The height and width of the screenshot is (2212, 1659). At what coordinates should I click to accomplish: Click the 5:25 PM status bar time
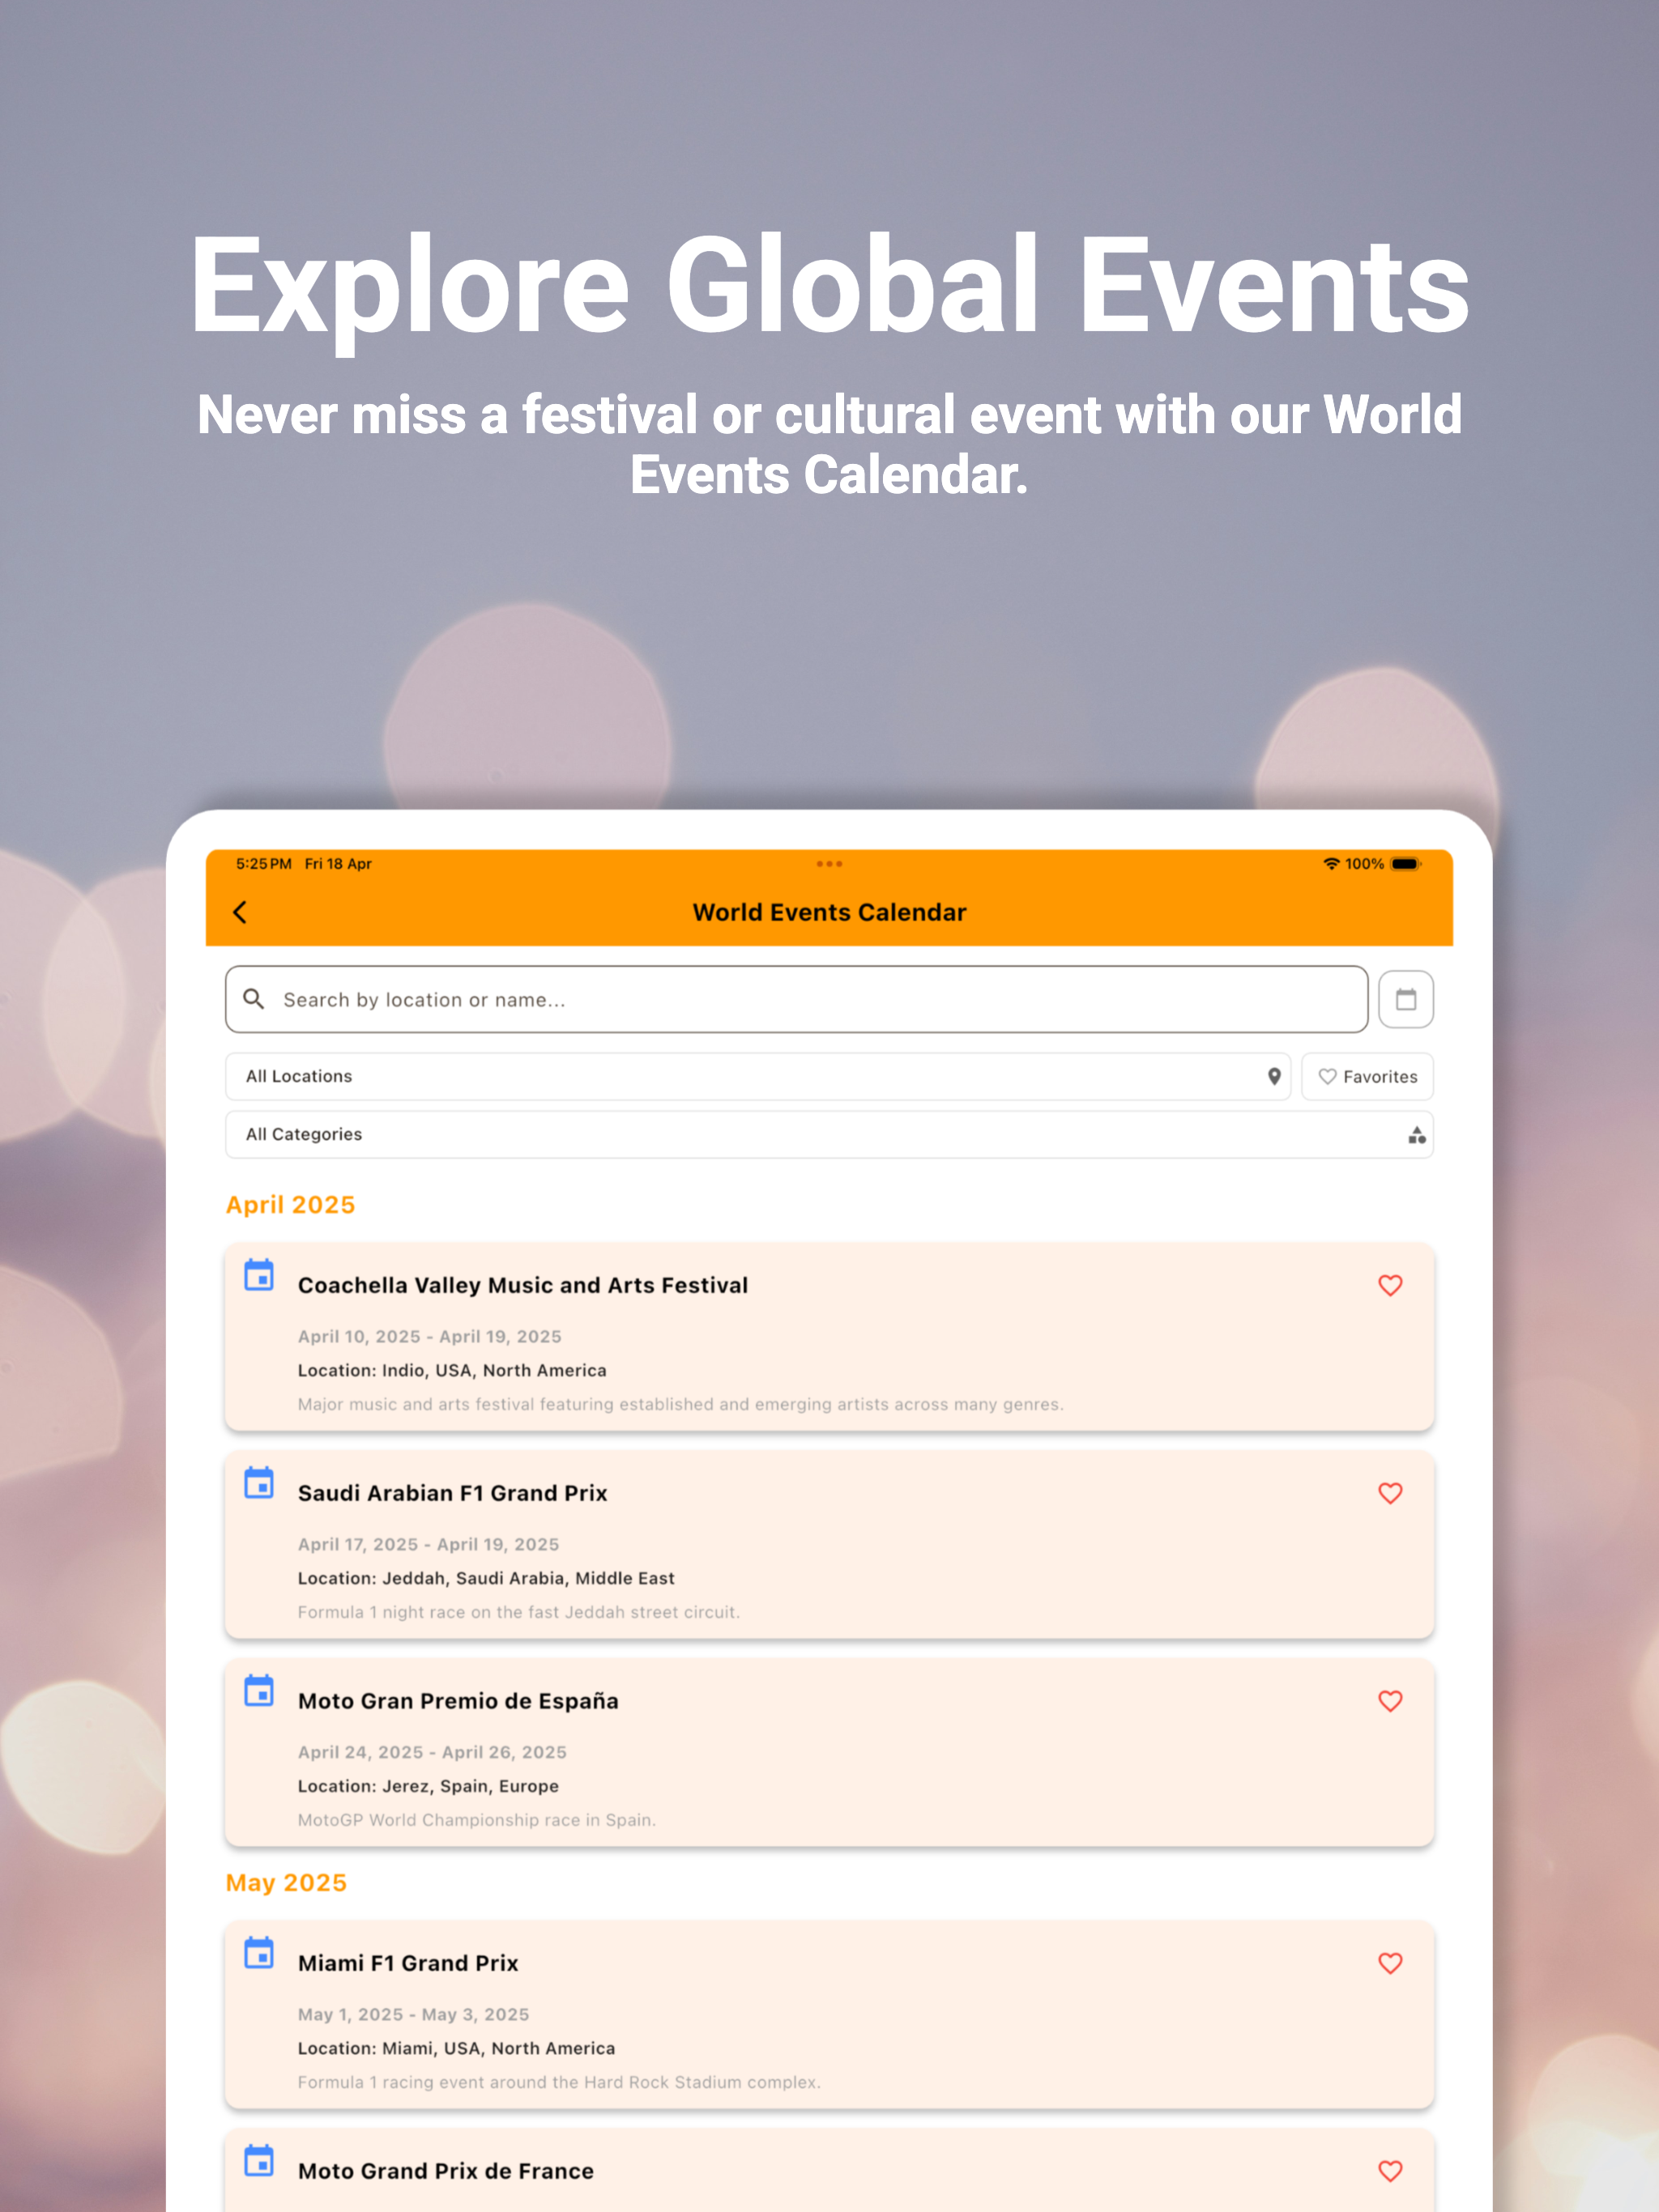(x=263, y=863)
